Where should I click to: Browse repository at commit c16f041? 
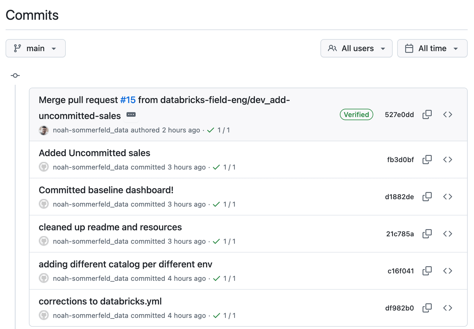[448, 271]
